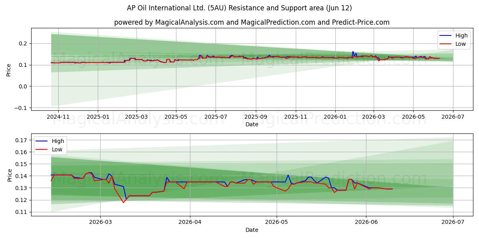Click 'High' in the bottom chart legend

coord(58,141)
